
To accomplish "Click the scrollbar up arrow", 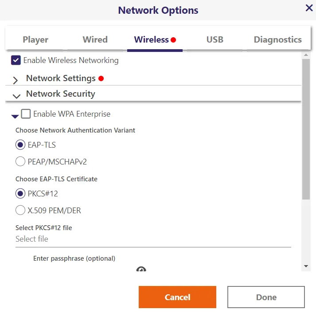I will tap(306, 55).
